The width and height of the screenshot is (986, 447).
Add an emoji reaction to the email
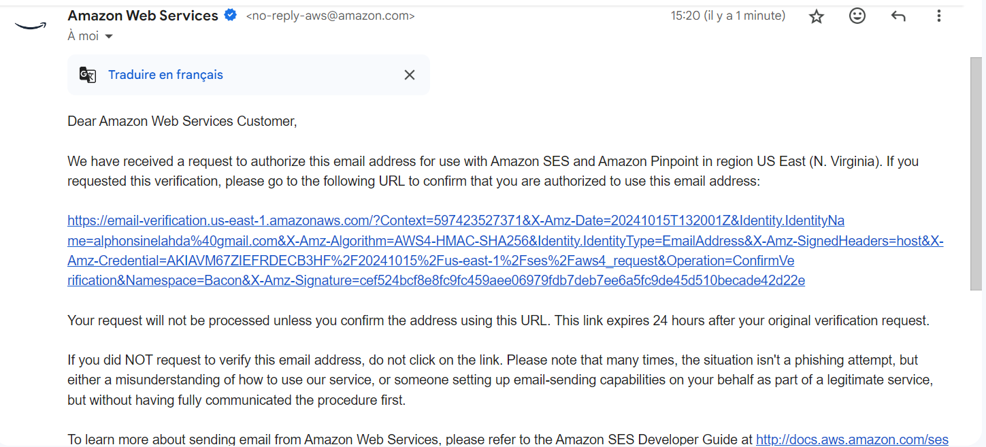pyautogui.click(x=857, y=16)
